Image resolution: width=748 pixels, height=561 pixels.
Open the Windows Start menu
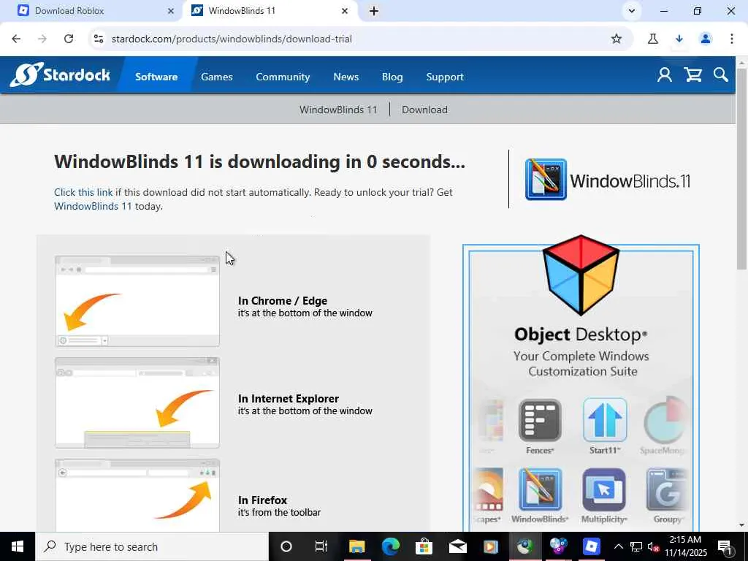coord(18,546)
